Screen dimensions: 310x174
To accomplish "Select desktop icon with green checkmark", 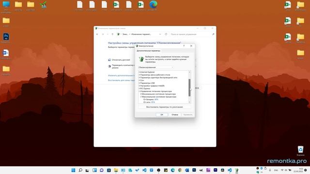I will (x=43, y=5).
